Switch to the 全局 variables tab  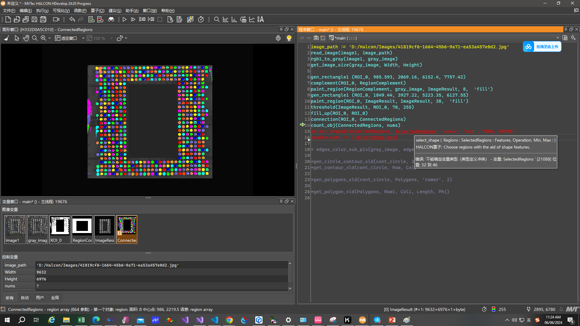[x=55, y=298]
